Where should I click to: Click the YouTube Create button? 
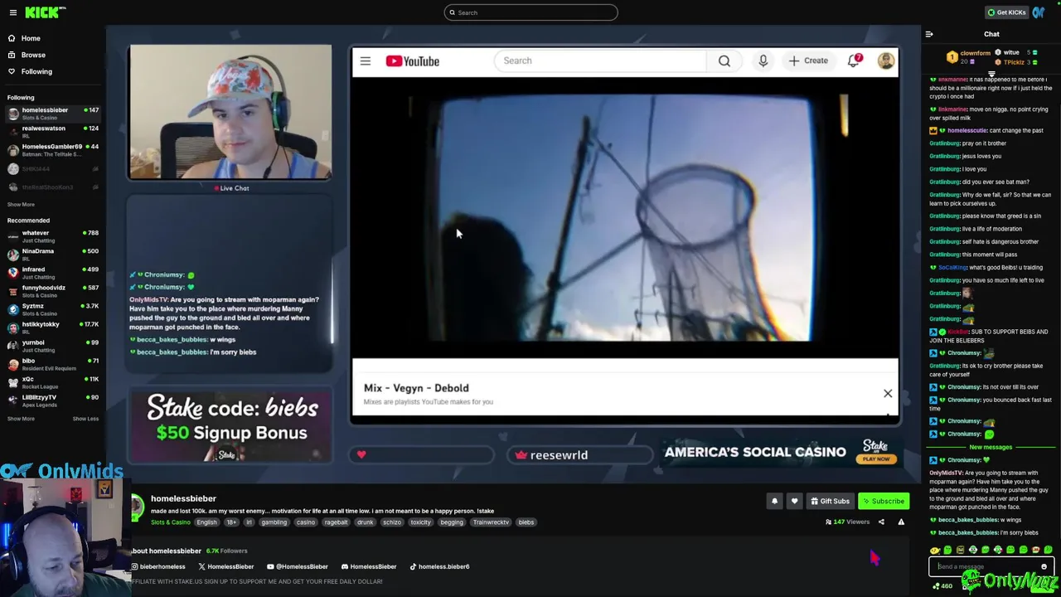(808, 61)
